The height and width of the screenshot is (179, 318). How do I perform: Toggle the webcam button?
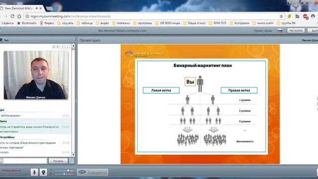point(43,172)
